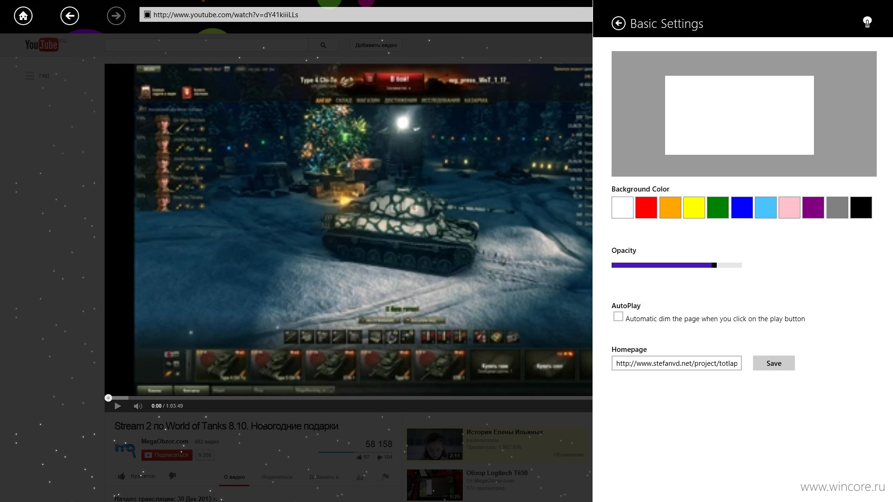Image resolution: width=893 pixels, height=502 pixels.
Task: Click the Opacity slider track
Action: pos(676,265)
